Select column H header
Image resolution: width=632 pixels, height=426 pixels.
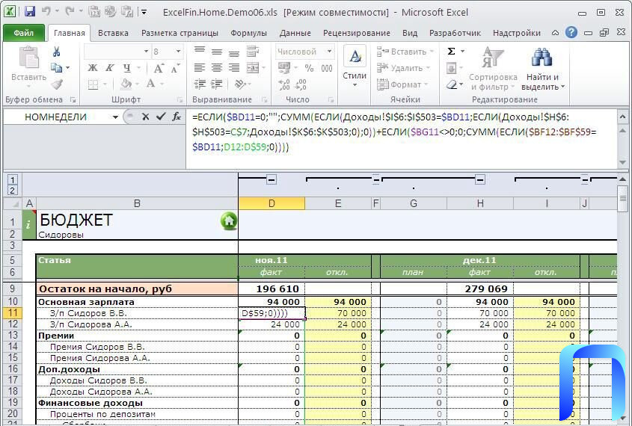(x=479, y=203)
